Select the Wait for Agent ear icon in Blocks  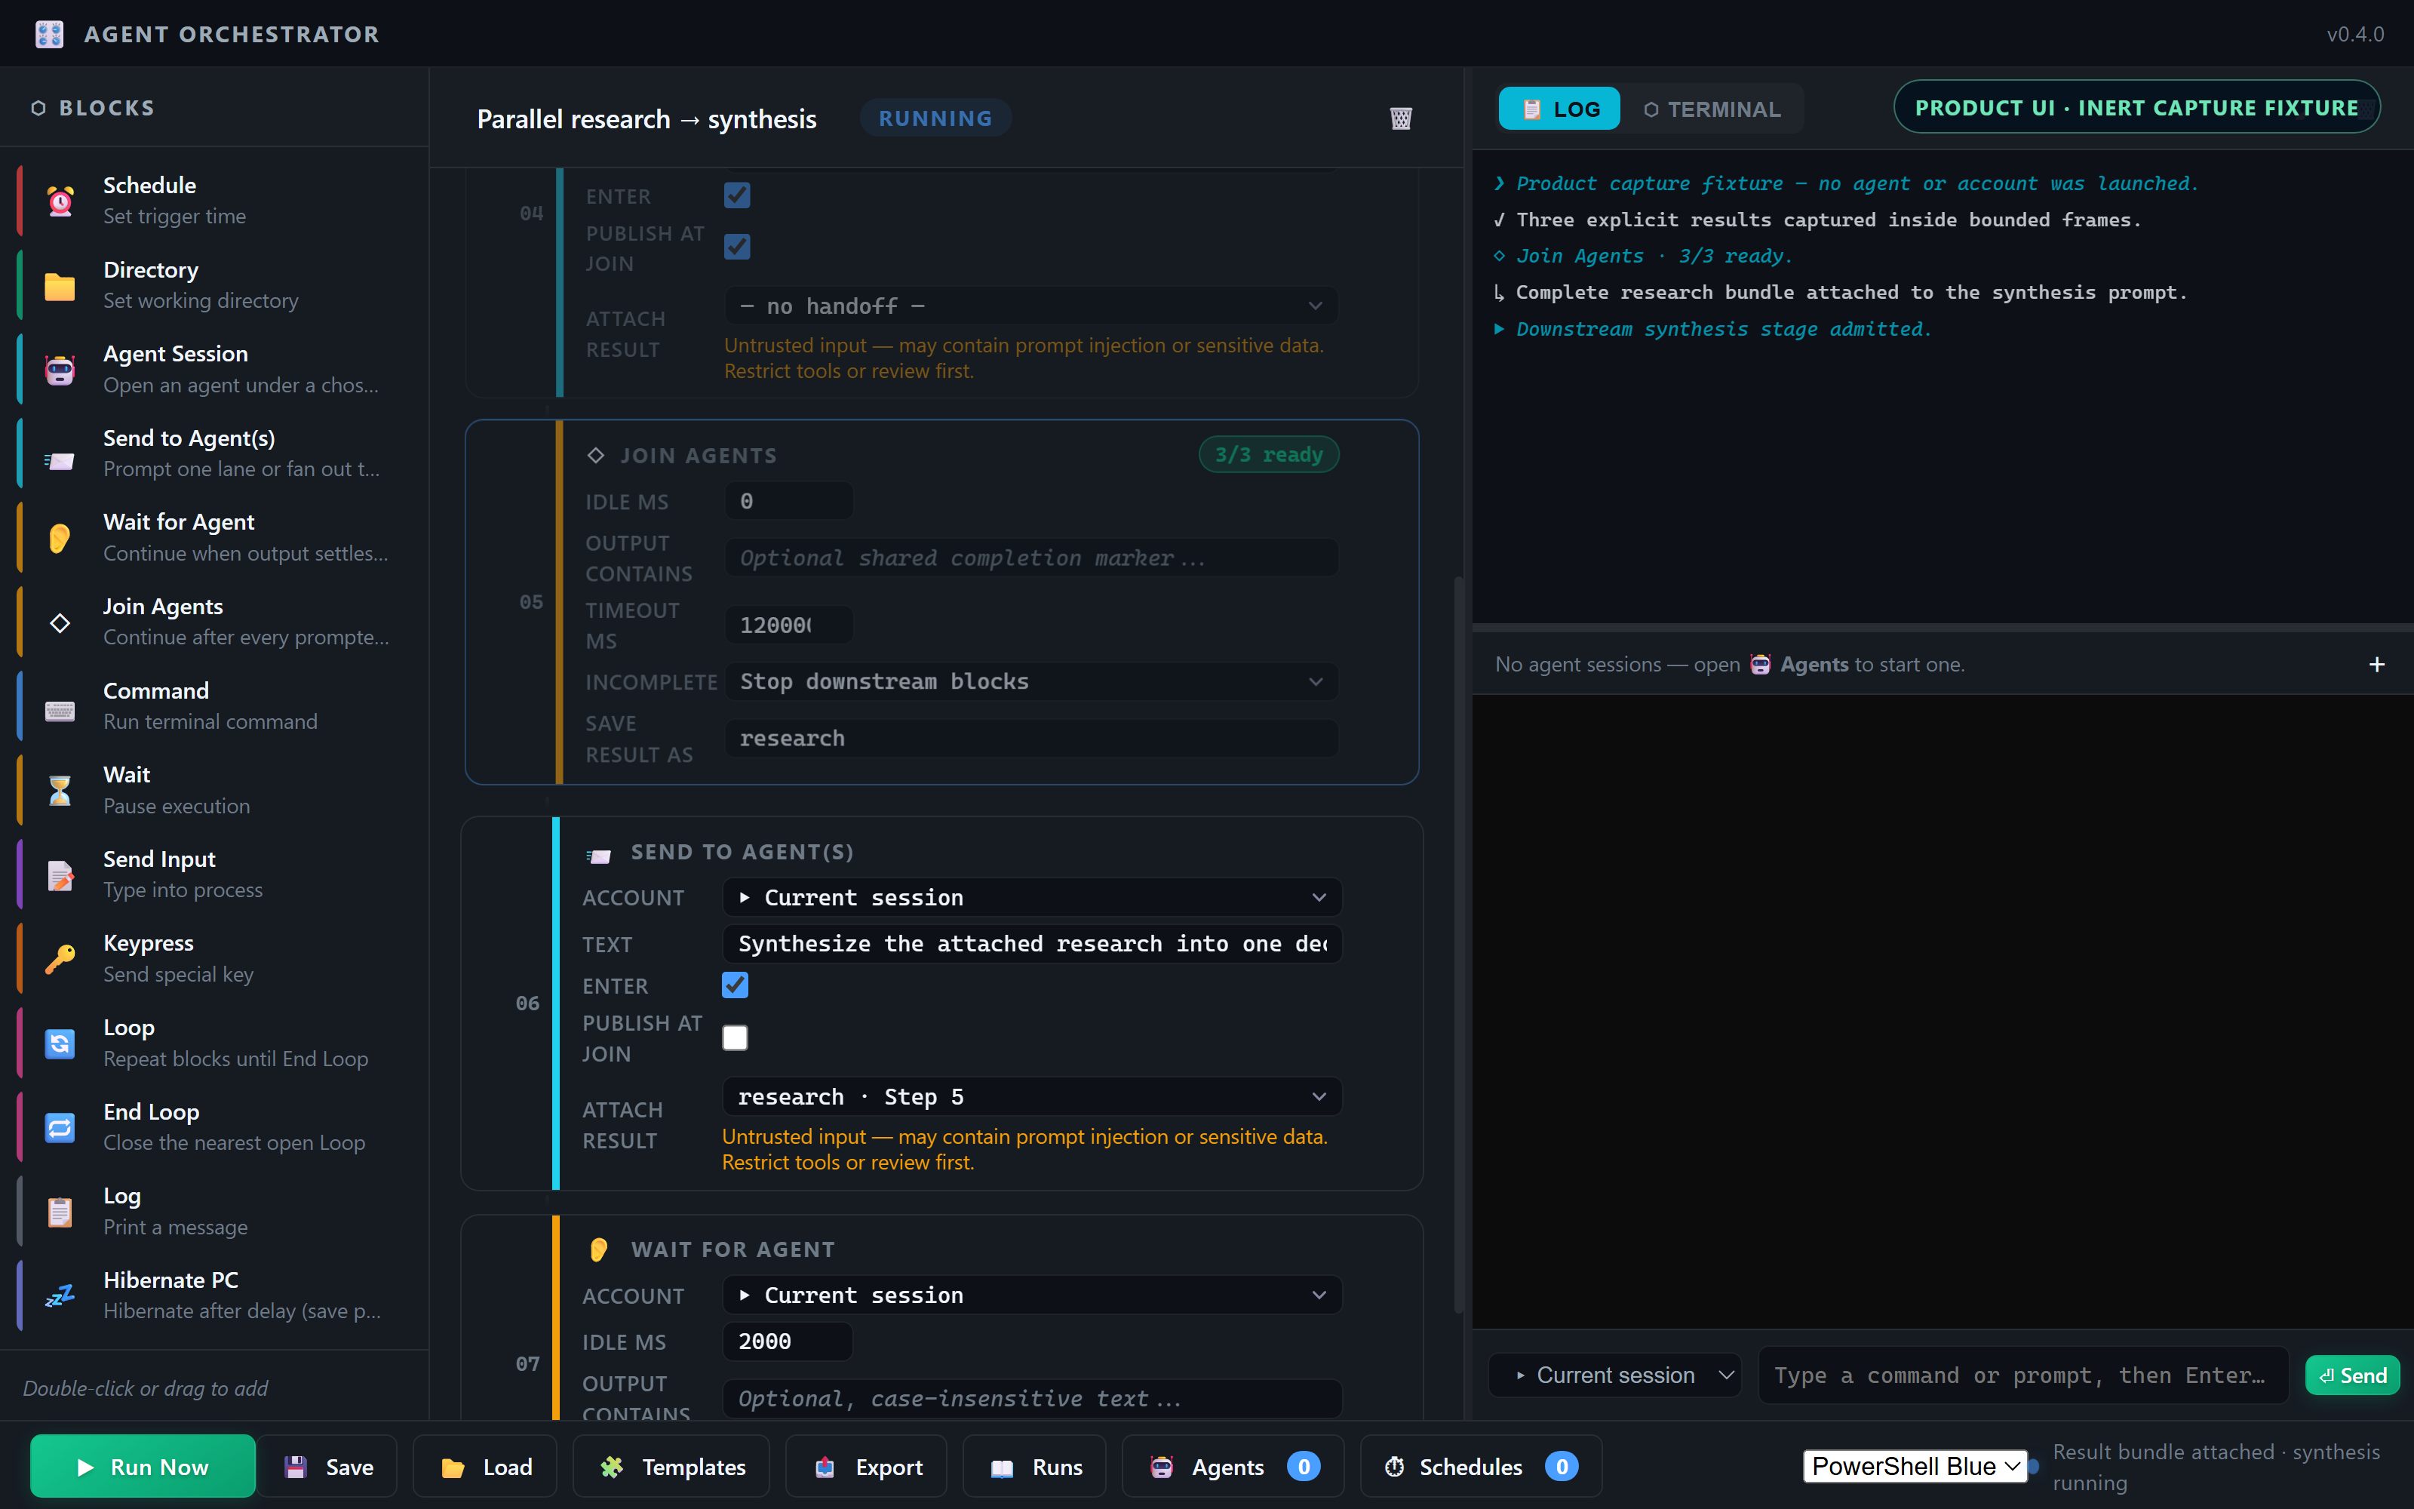pyautogui.click(x=60, y=538)
